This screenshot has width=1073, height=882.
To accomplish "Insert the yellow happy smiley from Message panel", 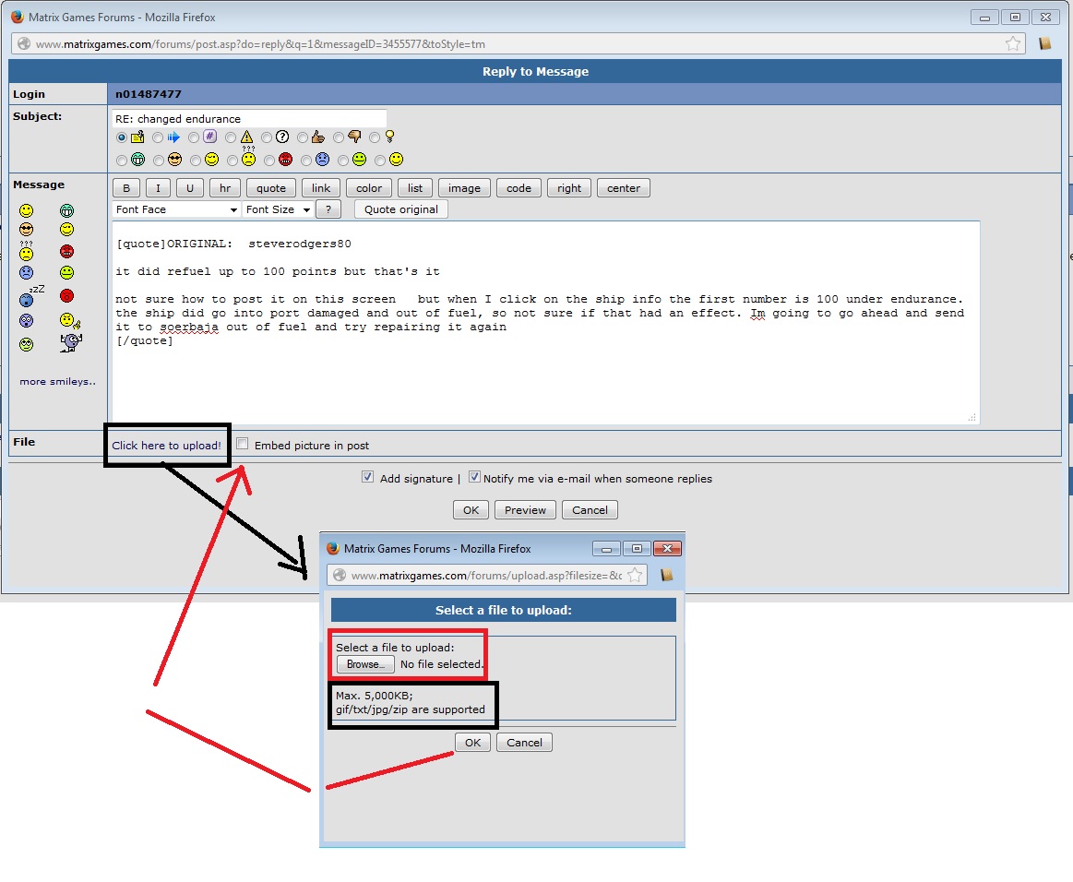I will 26,210.
